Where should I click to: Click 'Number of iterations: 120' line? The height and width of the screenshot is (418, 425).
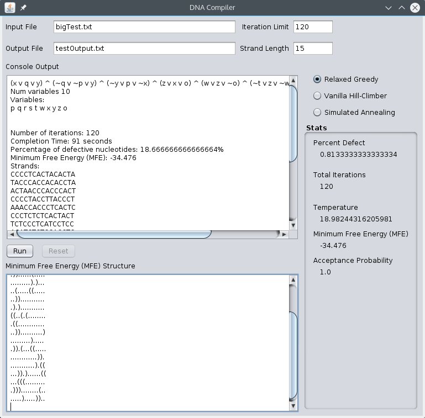coord(55,133)
